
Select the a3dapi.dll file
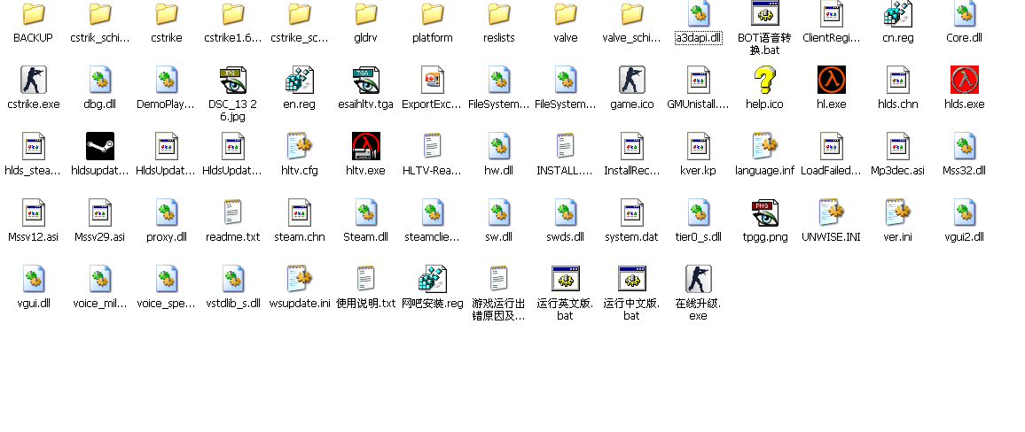698,13
